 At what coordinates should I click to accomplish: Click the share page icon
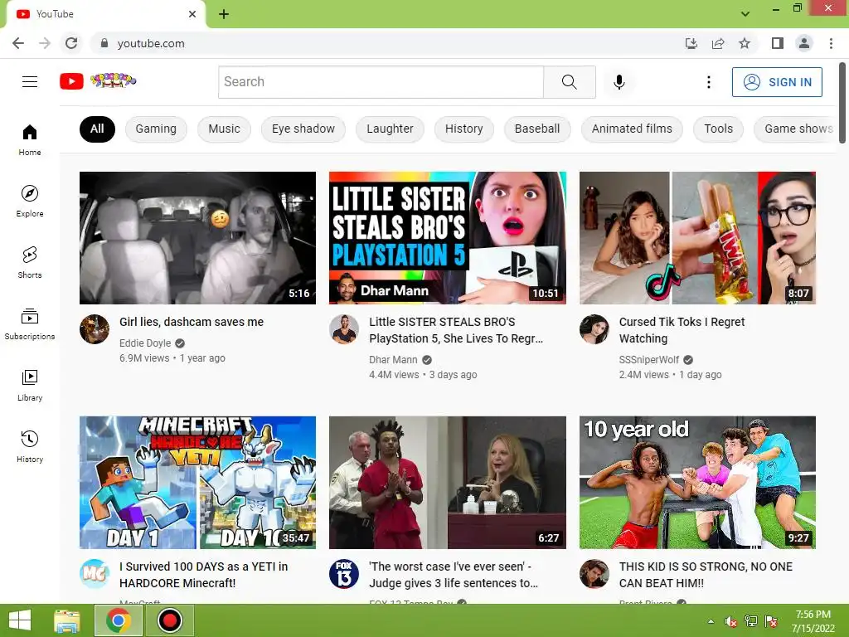718,43
